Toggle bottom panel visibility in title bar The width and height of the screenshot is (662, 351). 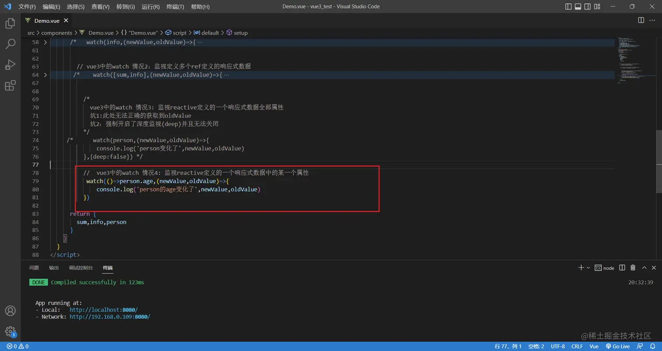click(x=578, y=7)
